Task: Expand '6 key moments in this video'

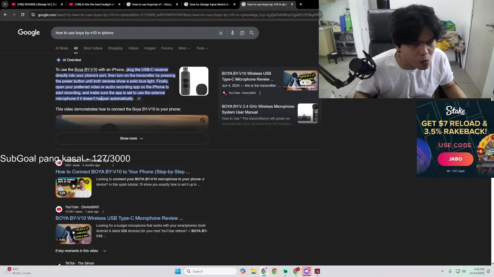Action: [x=81, y=251]
